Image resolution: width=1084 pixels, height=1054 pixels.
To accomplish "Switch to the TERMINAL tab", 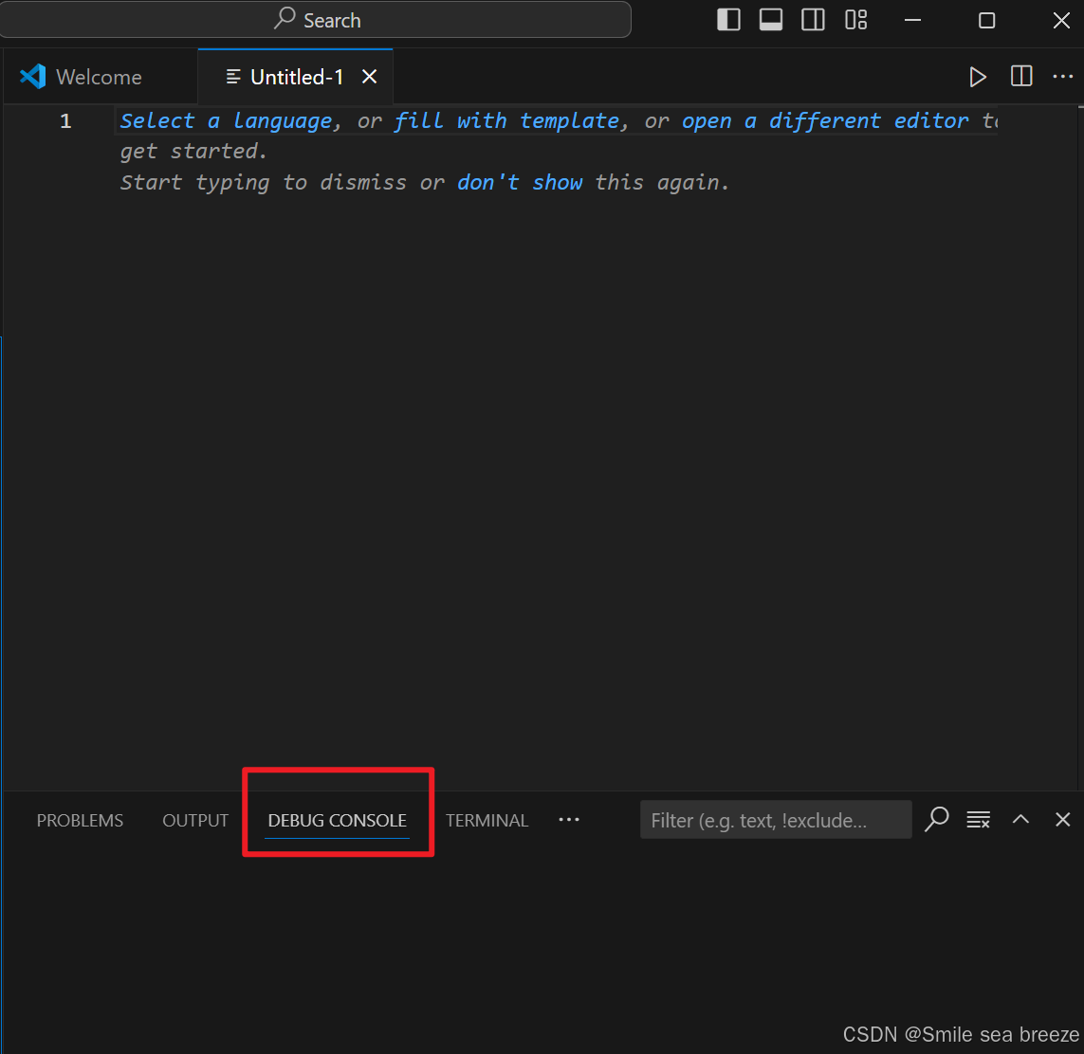I will point(487,820).
